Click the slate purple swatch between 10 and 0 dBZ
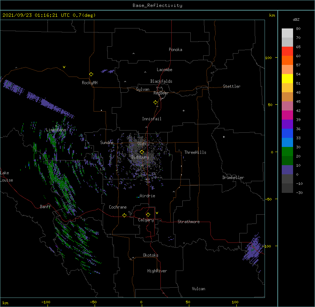This screenshot has width=315, height=307. coord(287,170)
